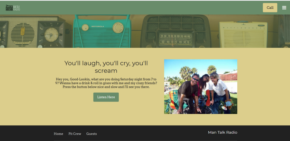Click the round speaker grille radio at left
290x141 pixels.
[x=23, y=34]
